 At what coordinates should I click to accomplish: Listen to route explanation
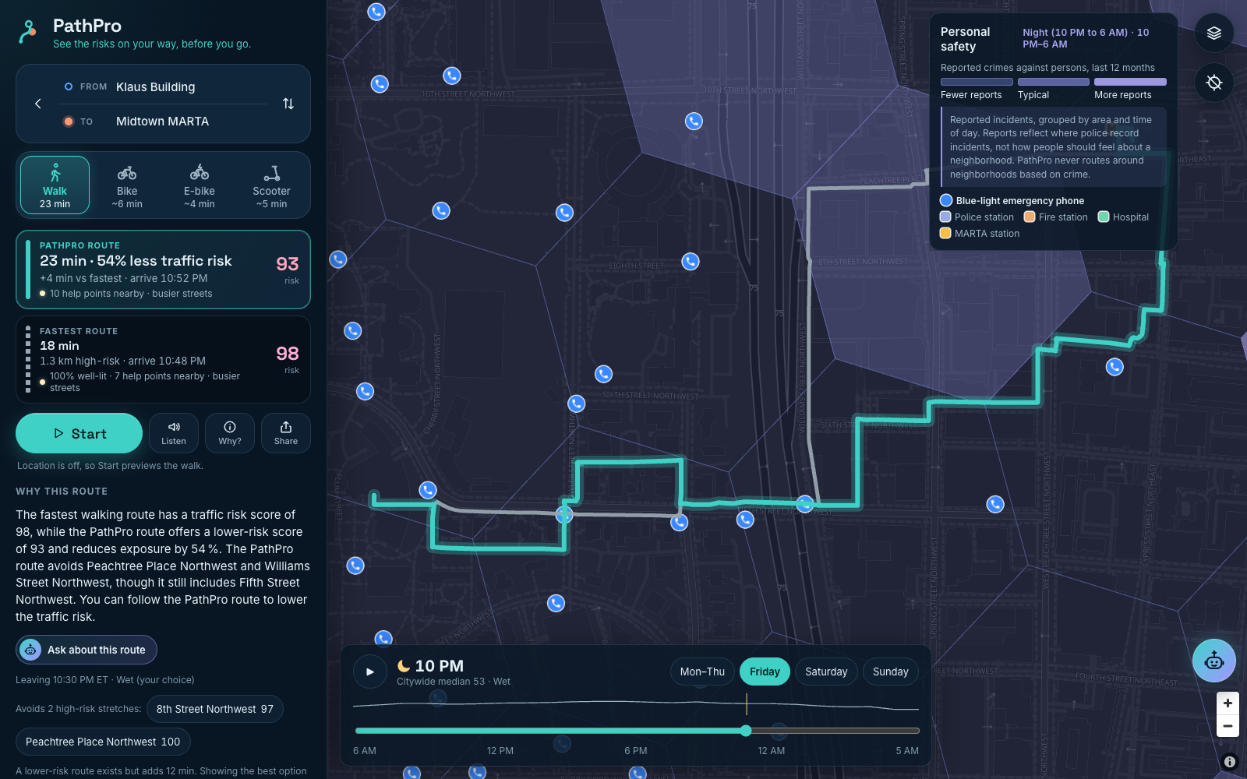coord(174,433)
